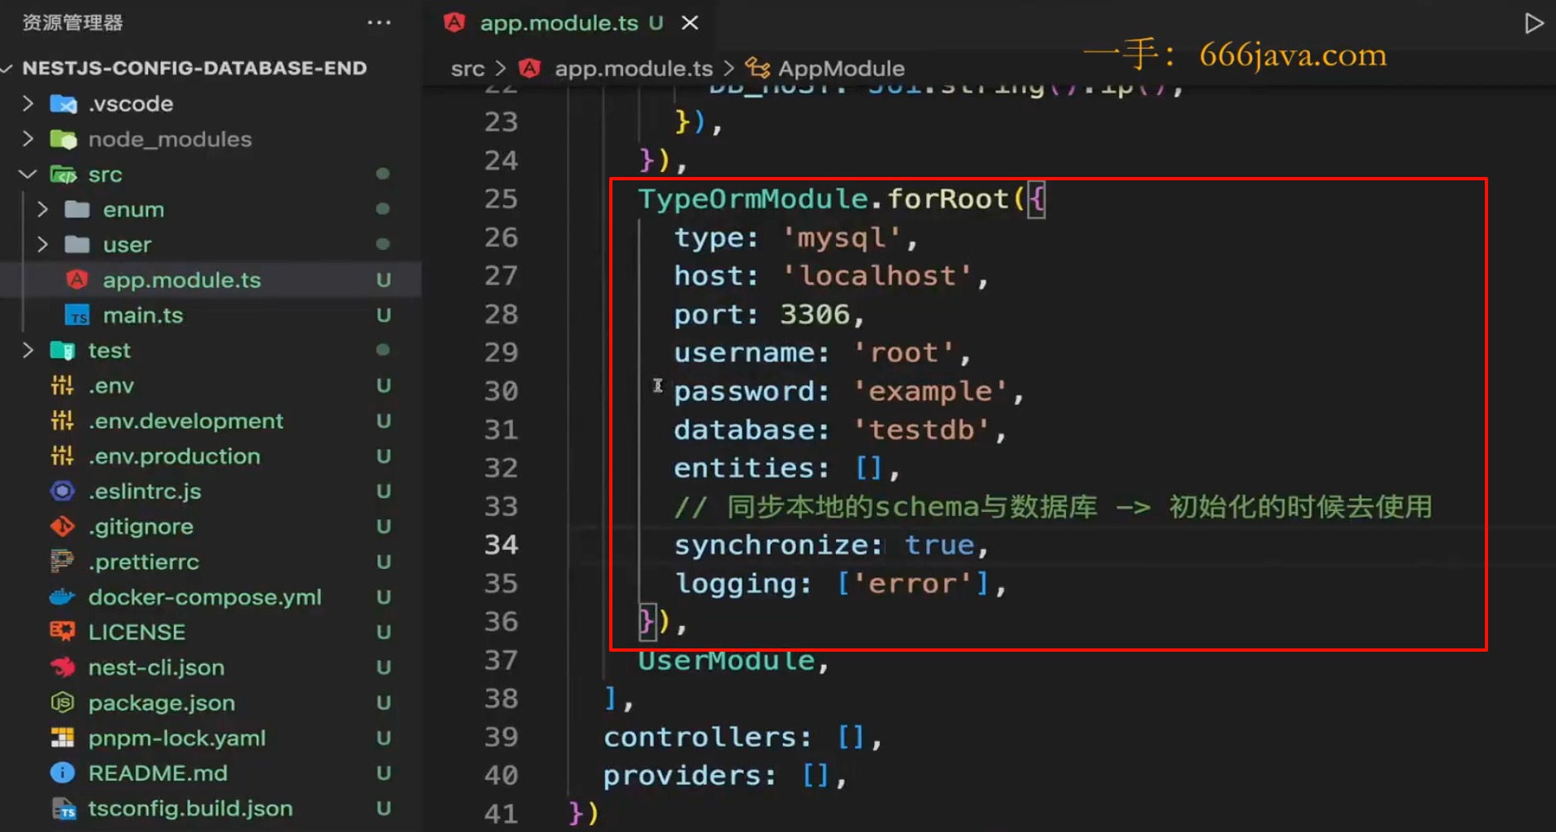Open pnpm-lock.yaml file
This screenshot has width=1556, height=832.
pyautogui.click(x=177, y=738)
